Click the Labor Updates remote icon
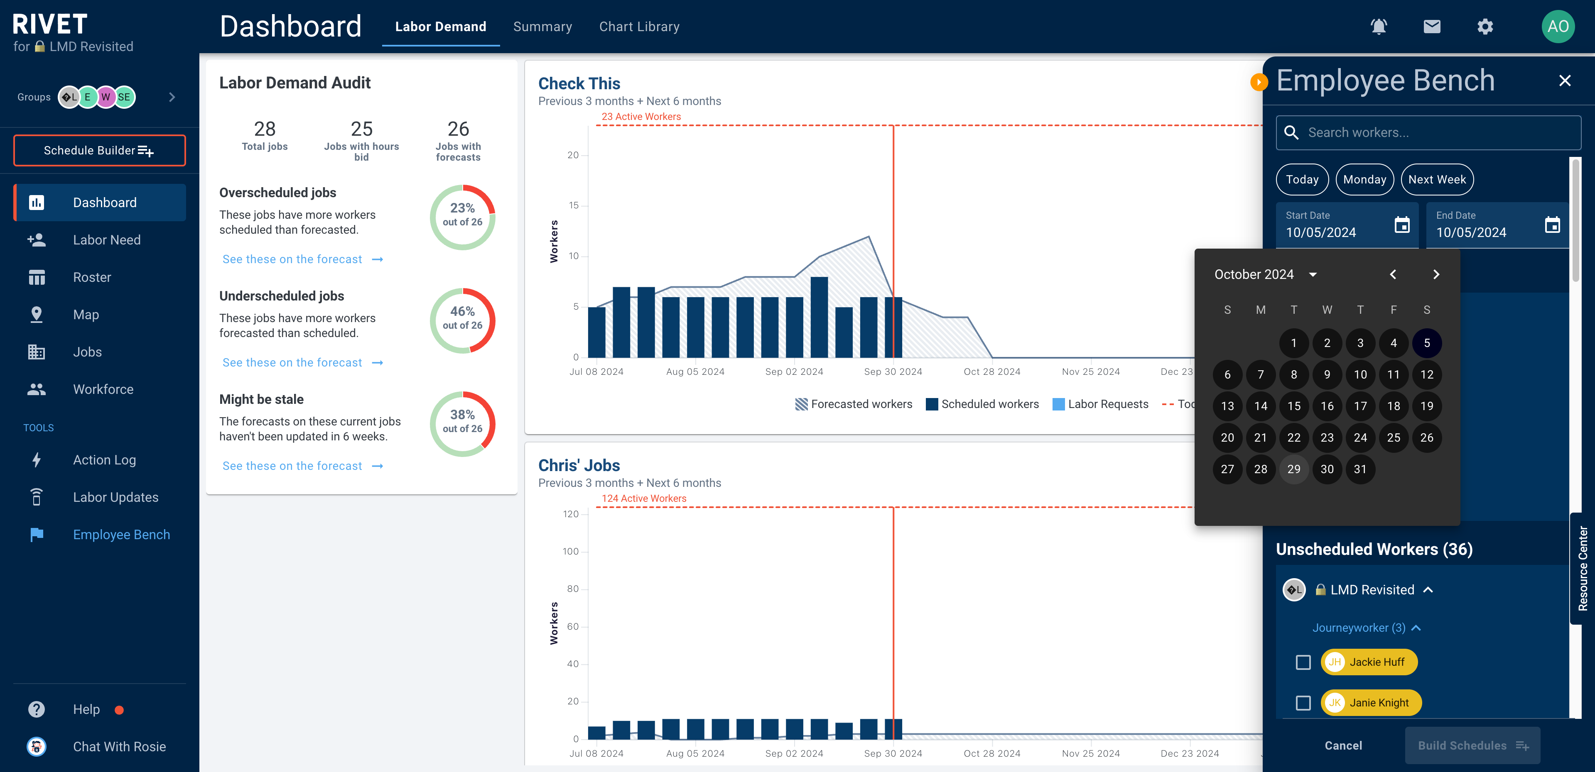The image size is (1595, 772). tap(37, 497)
